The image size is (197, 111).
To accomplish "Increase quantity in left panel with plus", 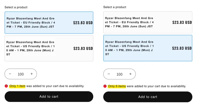I will [x=32, y=74].
